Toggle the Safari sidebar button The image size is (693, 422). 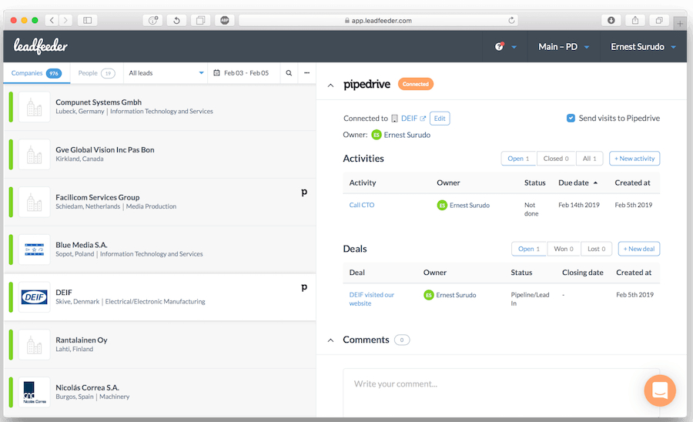88,20
